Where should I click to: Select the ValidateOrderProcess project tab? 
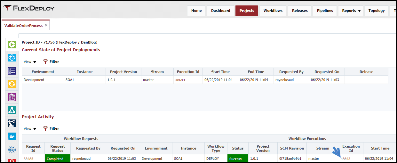(x=23, y=25)
